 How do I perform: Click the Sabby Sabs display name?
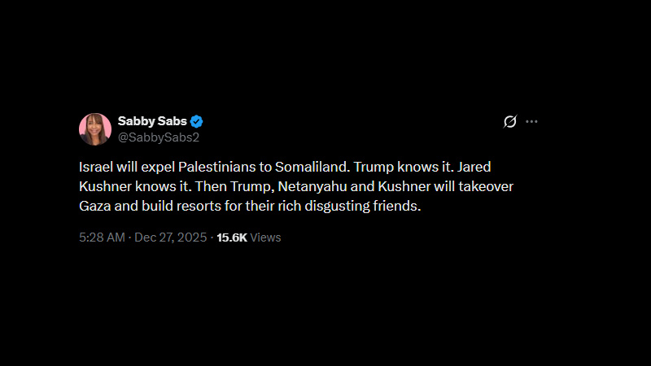152,121
